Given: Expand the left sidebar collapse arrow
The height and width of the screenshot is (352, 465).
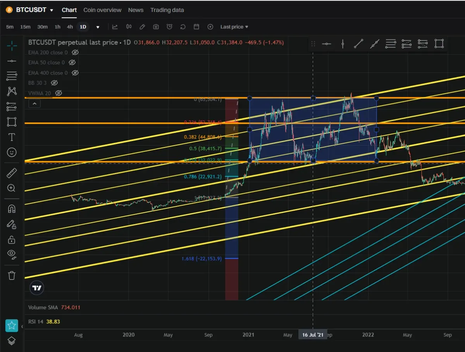Looking at the screenshot, I should pos(22,327).
